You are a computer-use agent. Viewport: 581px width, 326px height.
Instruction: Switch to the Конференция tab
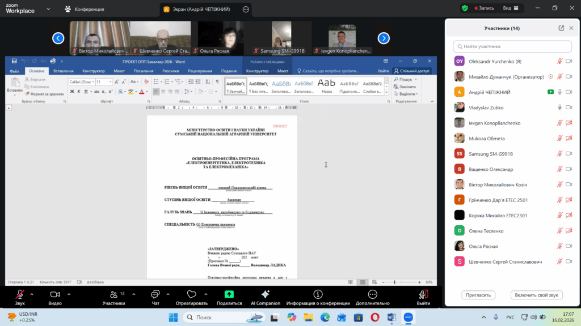85,9
